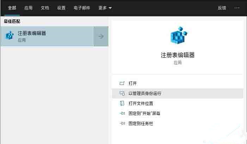This screenshot has width=247, height=144.
Task: Click the pin icon beside 固定到"开始"屏幕
Action: 122,113
